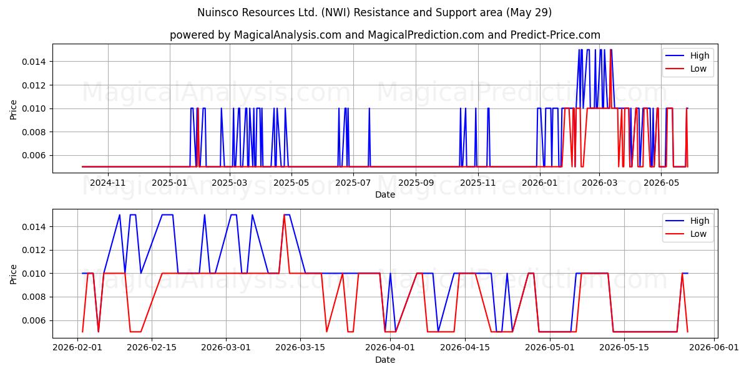Click the '0.008' tick on top chart y-axis
This screenshot has width=749, height=374.
point(36,132)
